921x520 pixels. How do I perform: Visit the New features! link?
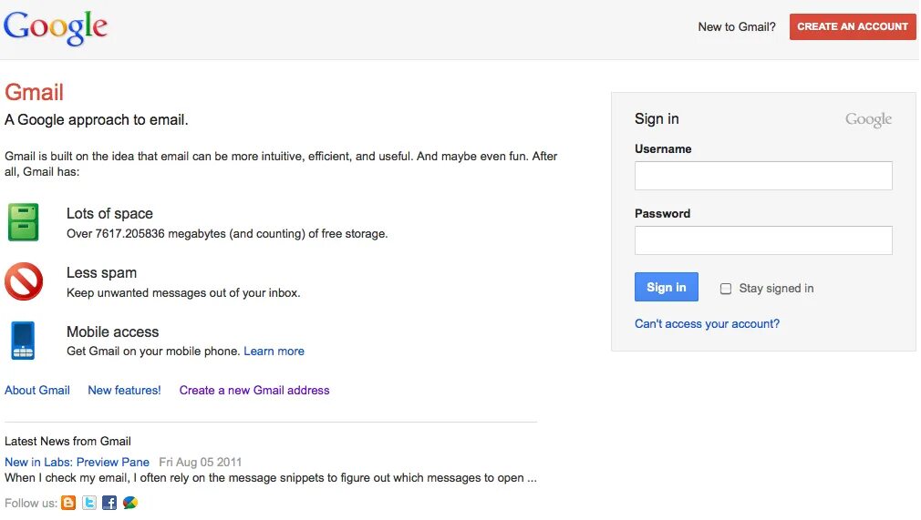click(x=124, y=391)
